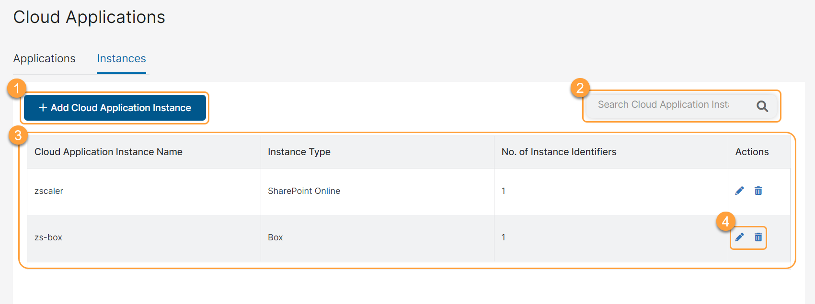Edit the zscaler instance with the pencil icon

pyautogui.click(x=739, y=191)
